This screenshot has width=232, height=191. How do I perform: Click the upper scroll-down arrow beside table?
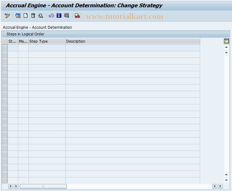coord(226,53)
